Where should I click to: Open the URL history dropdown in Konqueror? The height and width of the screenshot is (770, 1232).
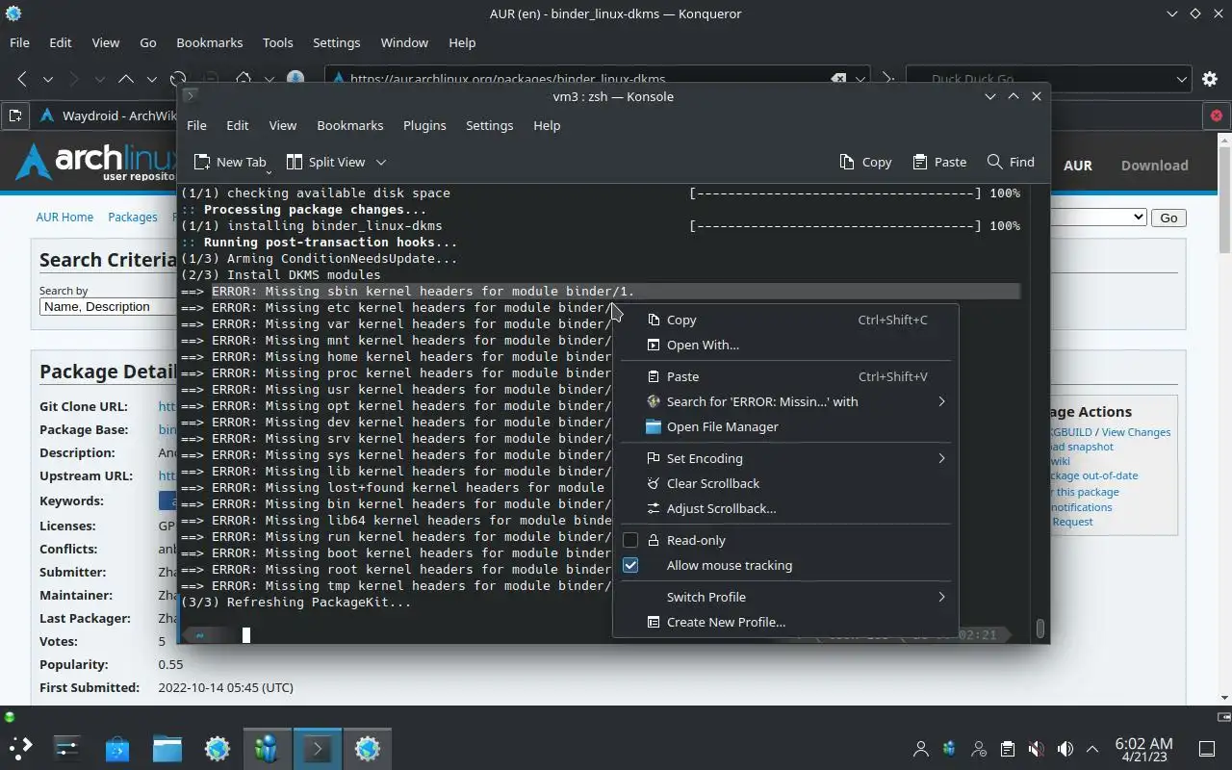pos(860,79)
